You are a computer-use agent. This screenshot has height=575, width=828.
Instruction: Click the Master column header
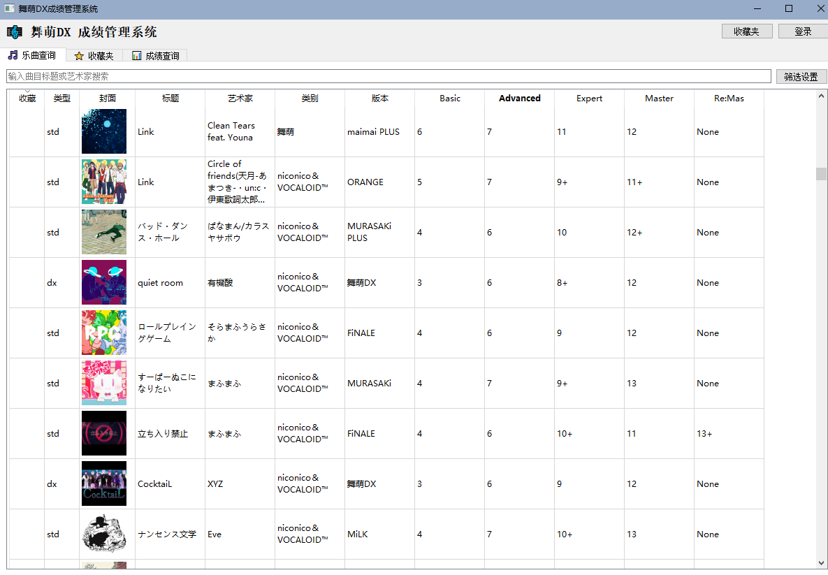[659, 99]
